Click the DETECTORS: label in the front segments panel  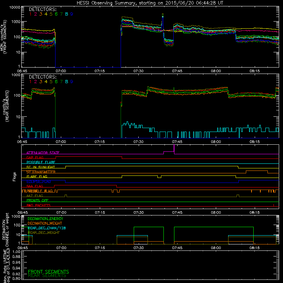coord(42,9)
